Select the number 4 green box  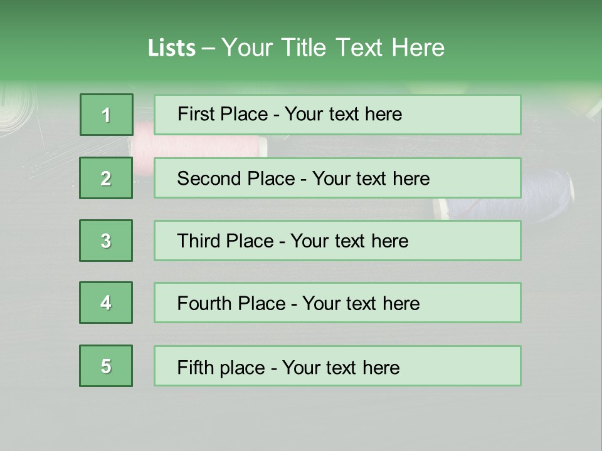[106, 303]
